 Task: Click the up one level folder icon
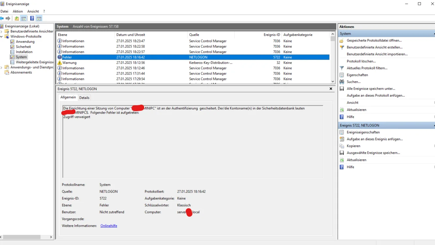pos(17,18)
